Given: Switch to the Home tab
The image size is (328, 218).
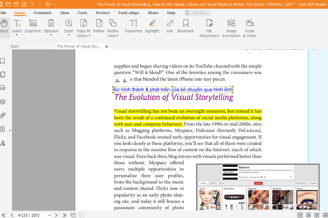Looking at the screenshot, I should click(20, 13).
